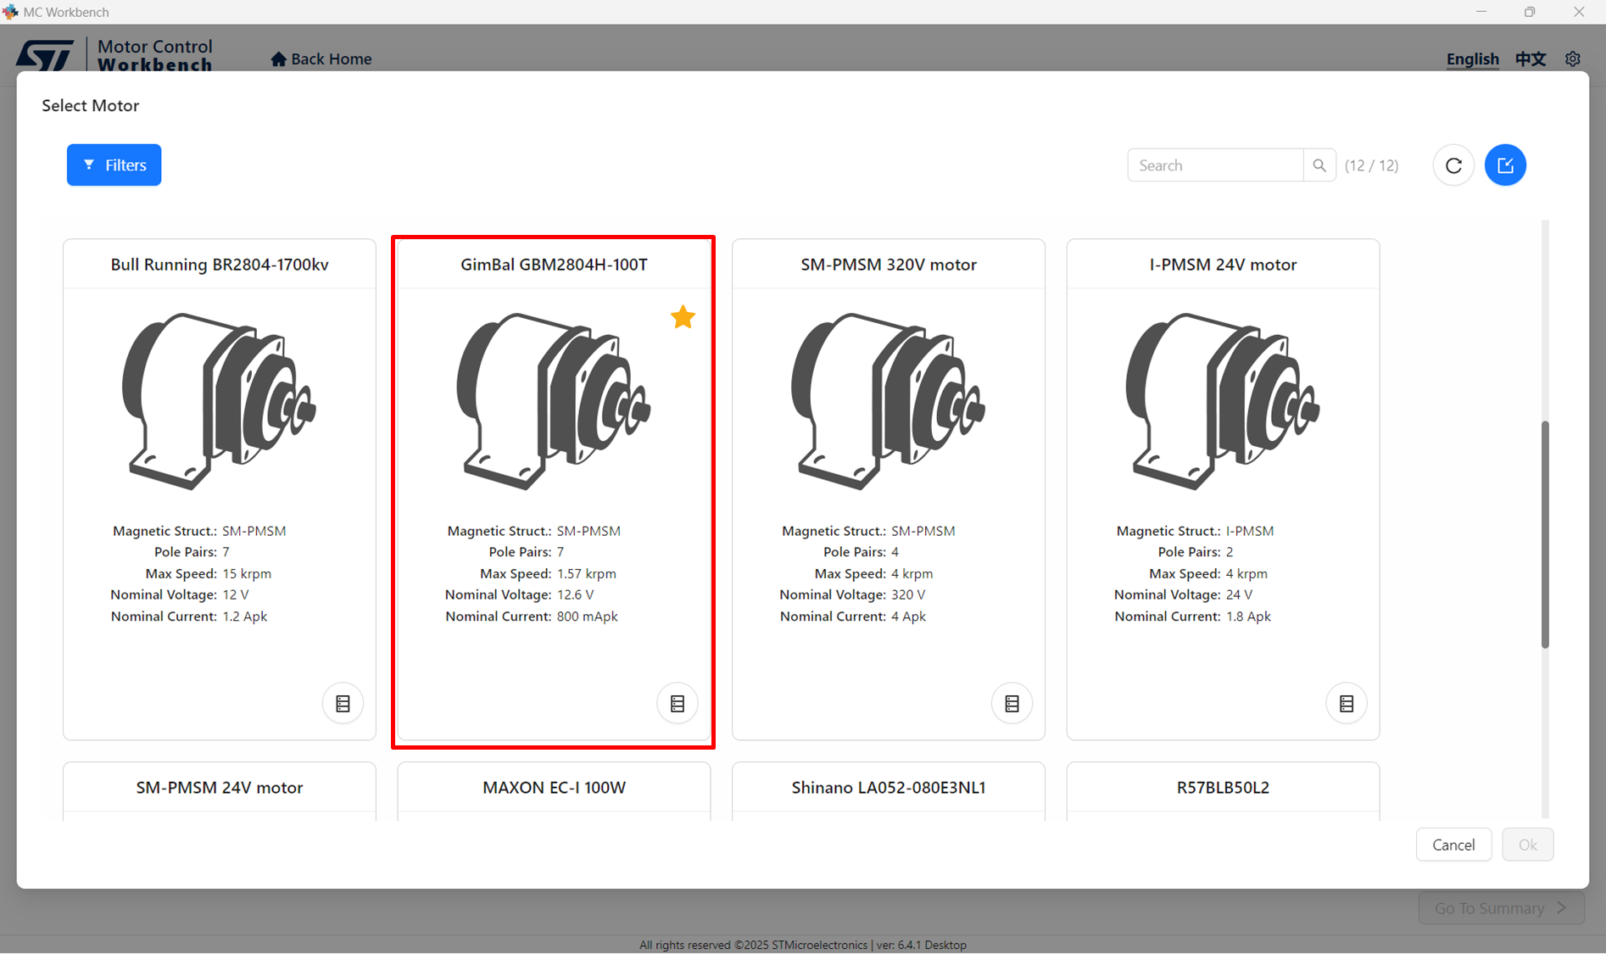The image size is (1606, 954).
Task: Click the '15 krpm' max speed value
Action: tap(247, 573)
